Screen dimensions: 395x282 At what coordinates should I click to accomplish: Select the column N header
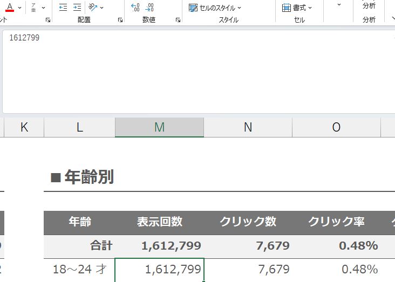[x=248, y=127]
